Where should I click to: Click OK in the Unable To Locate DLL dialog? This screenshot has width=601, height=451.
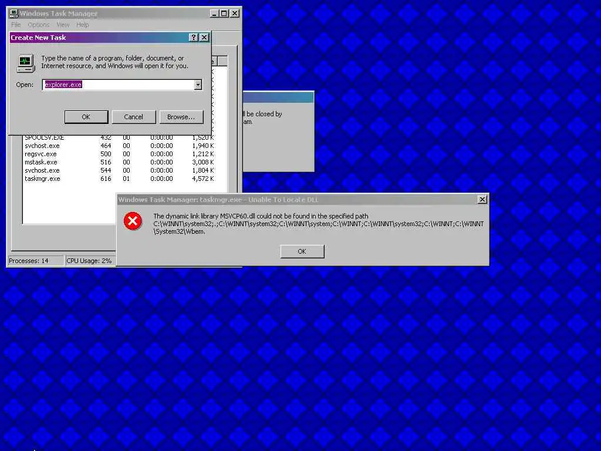(302, 251)
